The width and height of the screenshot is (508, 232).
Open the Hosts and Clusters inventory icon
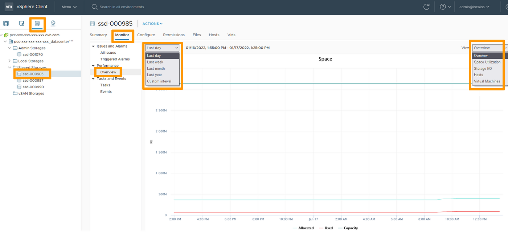coord(6,23)
